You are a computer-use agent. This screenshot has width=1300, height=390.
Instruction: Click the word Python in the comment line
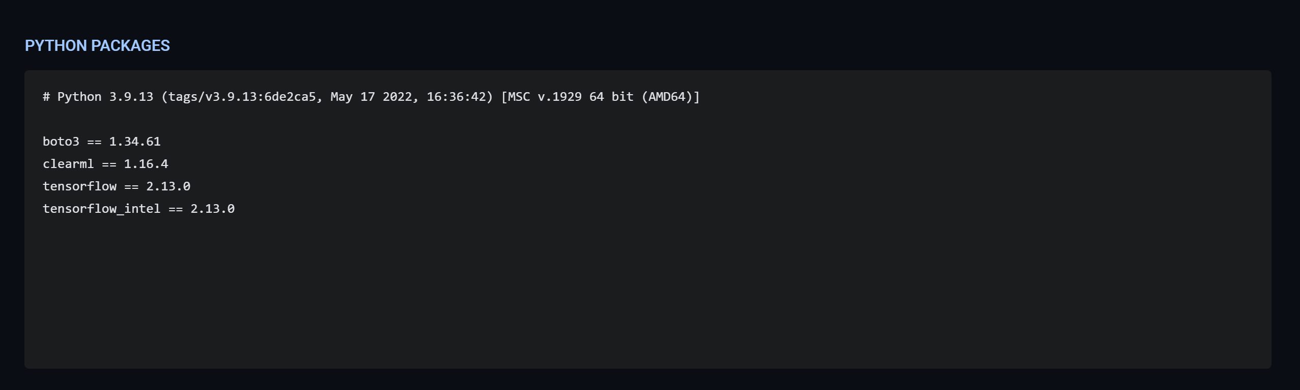tap(79, 97)
